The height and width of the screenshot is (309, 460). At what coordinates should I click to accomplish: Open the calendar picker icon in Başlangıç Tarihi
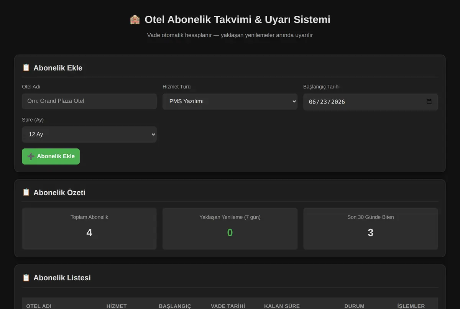click(429, 102)
